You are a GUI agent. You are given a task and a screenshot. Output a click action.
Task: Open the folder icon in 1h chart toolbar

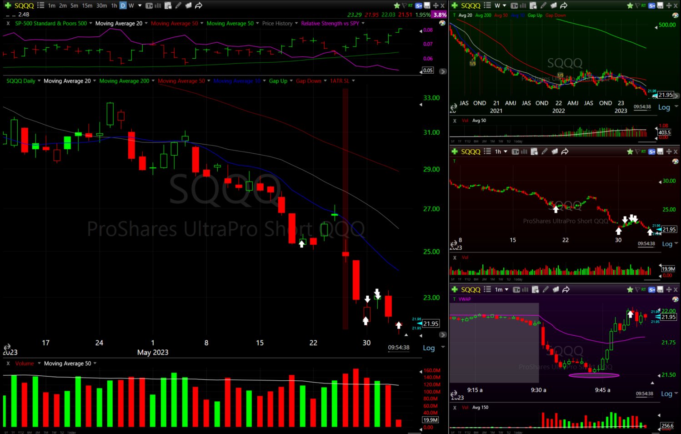[x=555, y=151]
